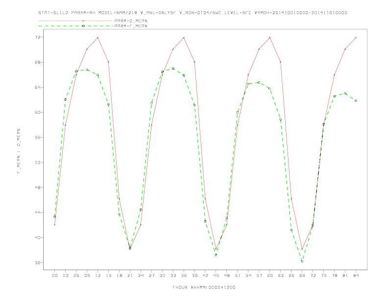Click x-axis tick label 75
The image size is (388, 300).
tap(324, 275)
